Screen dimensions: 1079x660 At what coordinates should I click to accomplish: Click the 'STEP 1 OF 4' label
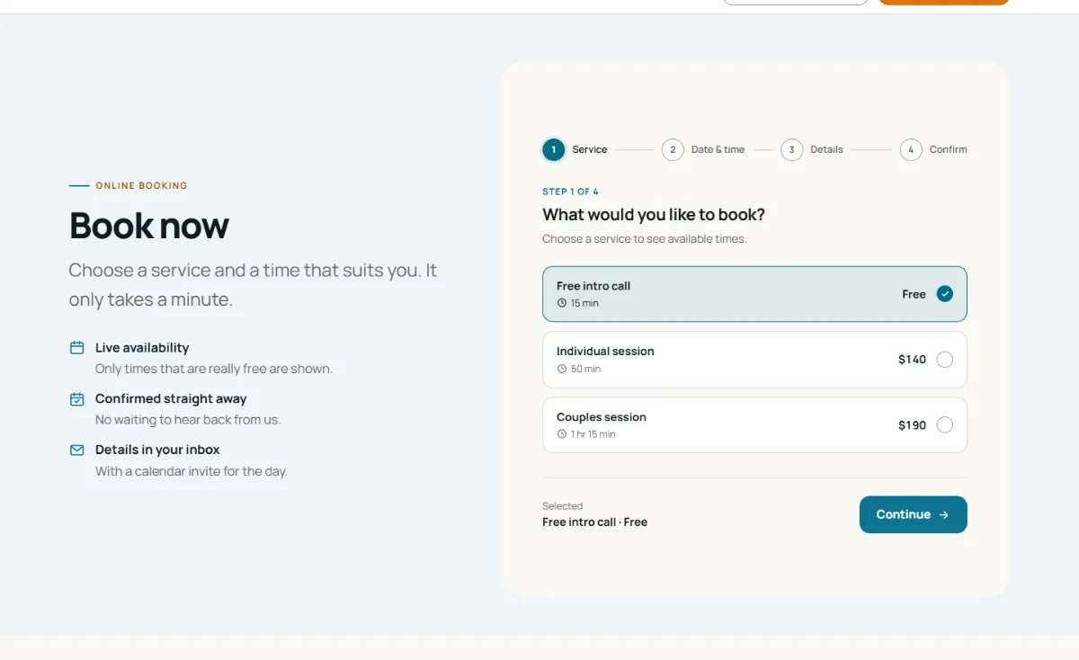pos(570,192)
